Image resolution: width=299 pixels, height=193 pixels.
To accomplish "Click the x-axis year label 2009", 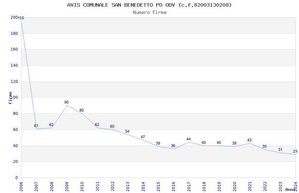I will pyautogui.click(x=67, y=186).
